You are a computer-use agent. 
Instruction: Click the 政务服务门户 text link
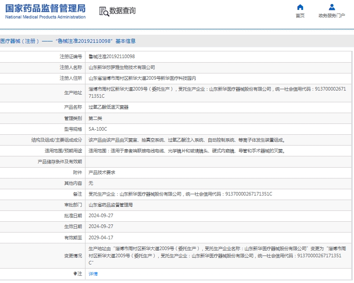332,16
